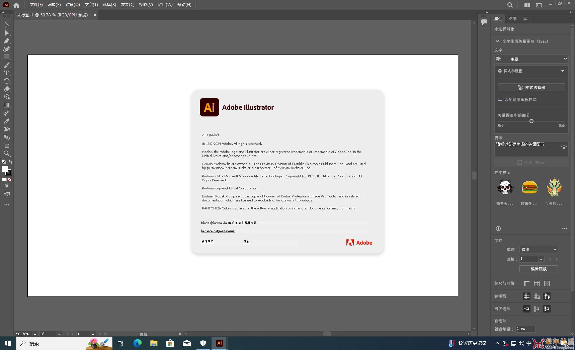The width and height of the screenshot is (575, 350).
Task: Click the lightbulb prompt suggestions icon
Action: coord(564,147)
